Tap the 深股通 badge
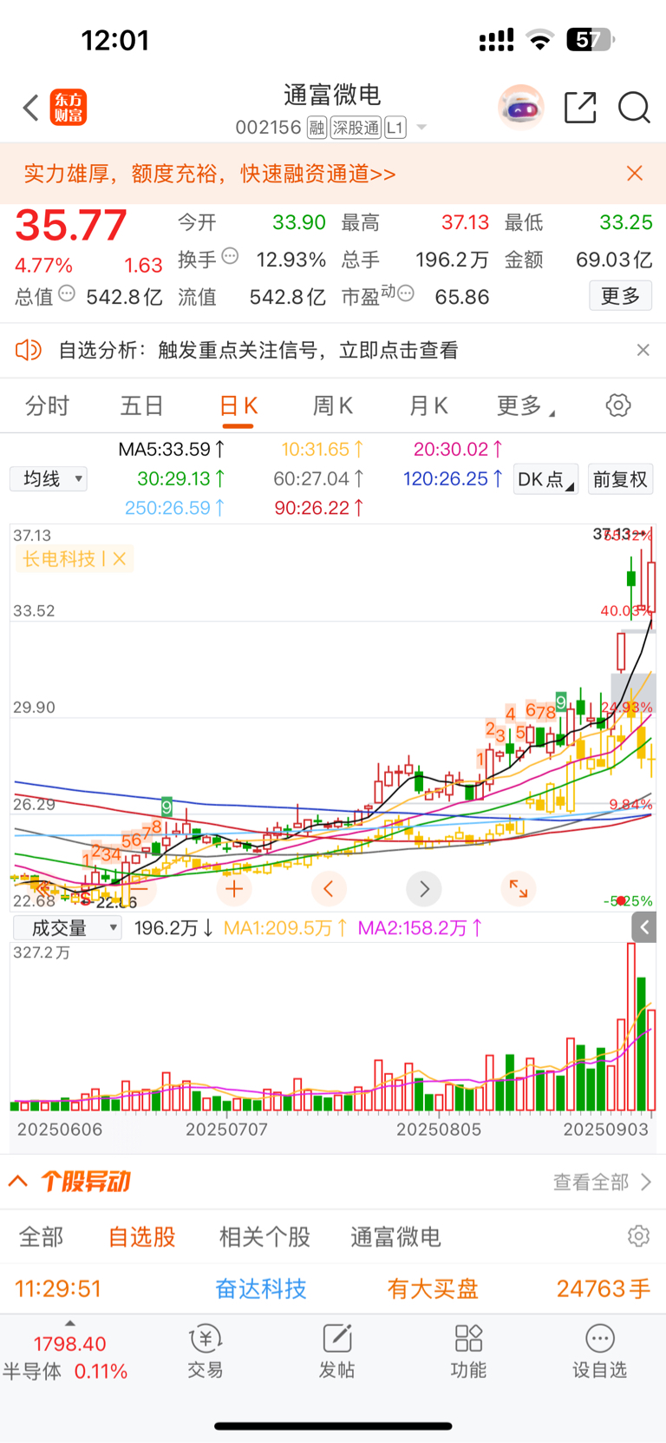The image size is (666, 1443). [356, 128]
